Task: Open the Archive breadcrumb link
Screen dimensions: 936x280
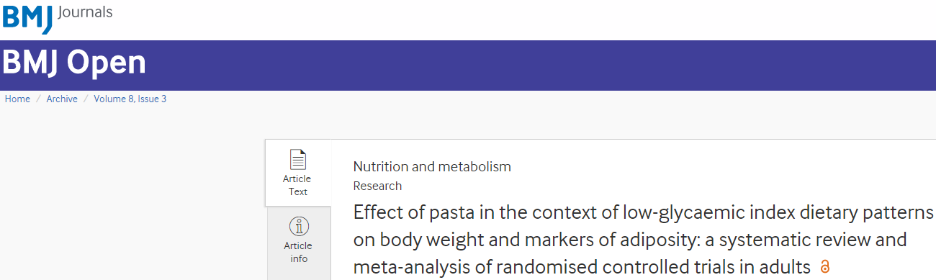Action: [x=62, y=99]
